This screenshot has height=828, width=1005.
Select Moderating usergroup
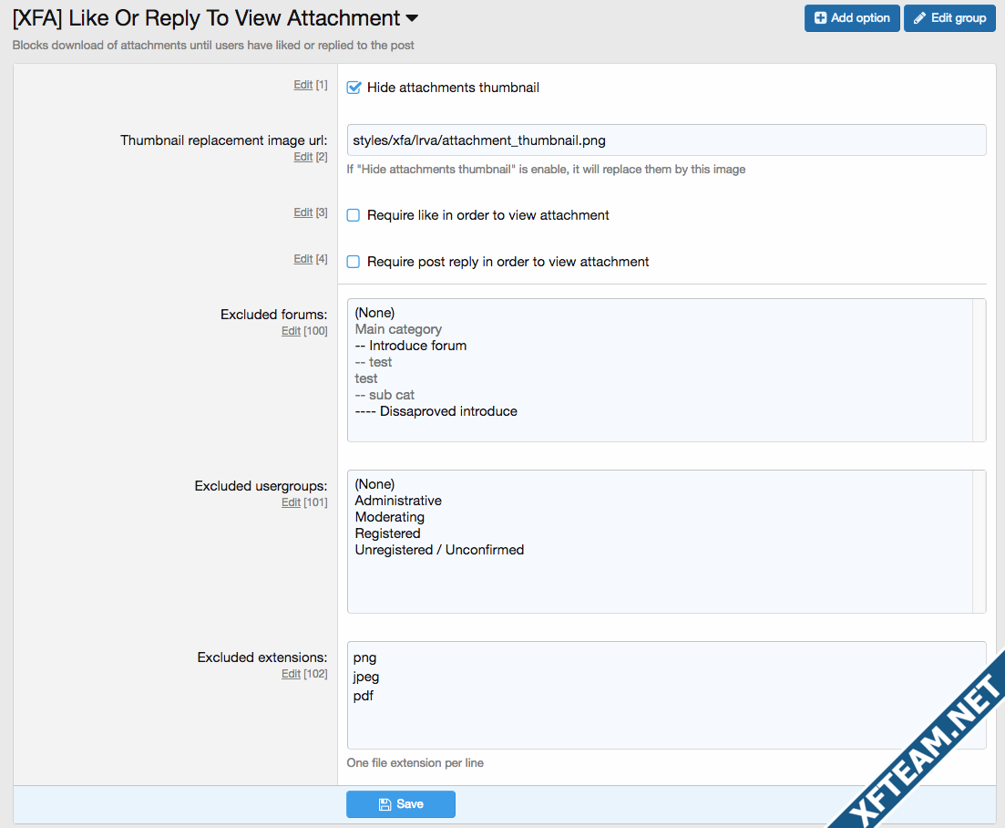pos(390,517)
